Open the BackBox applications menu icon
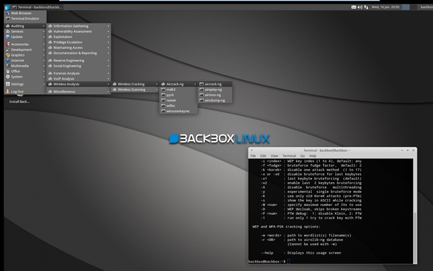Viewport: 433px width, 271px height. tap(7, 7)
